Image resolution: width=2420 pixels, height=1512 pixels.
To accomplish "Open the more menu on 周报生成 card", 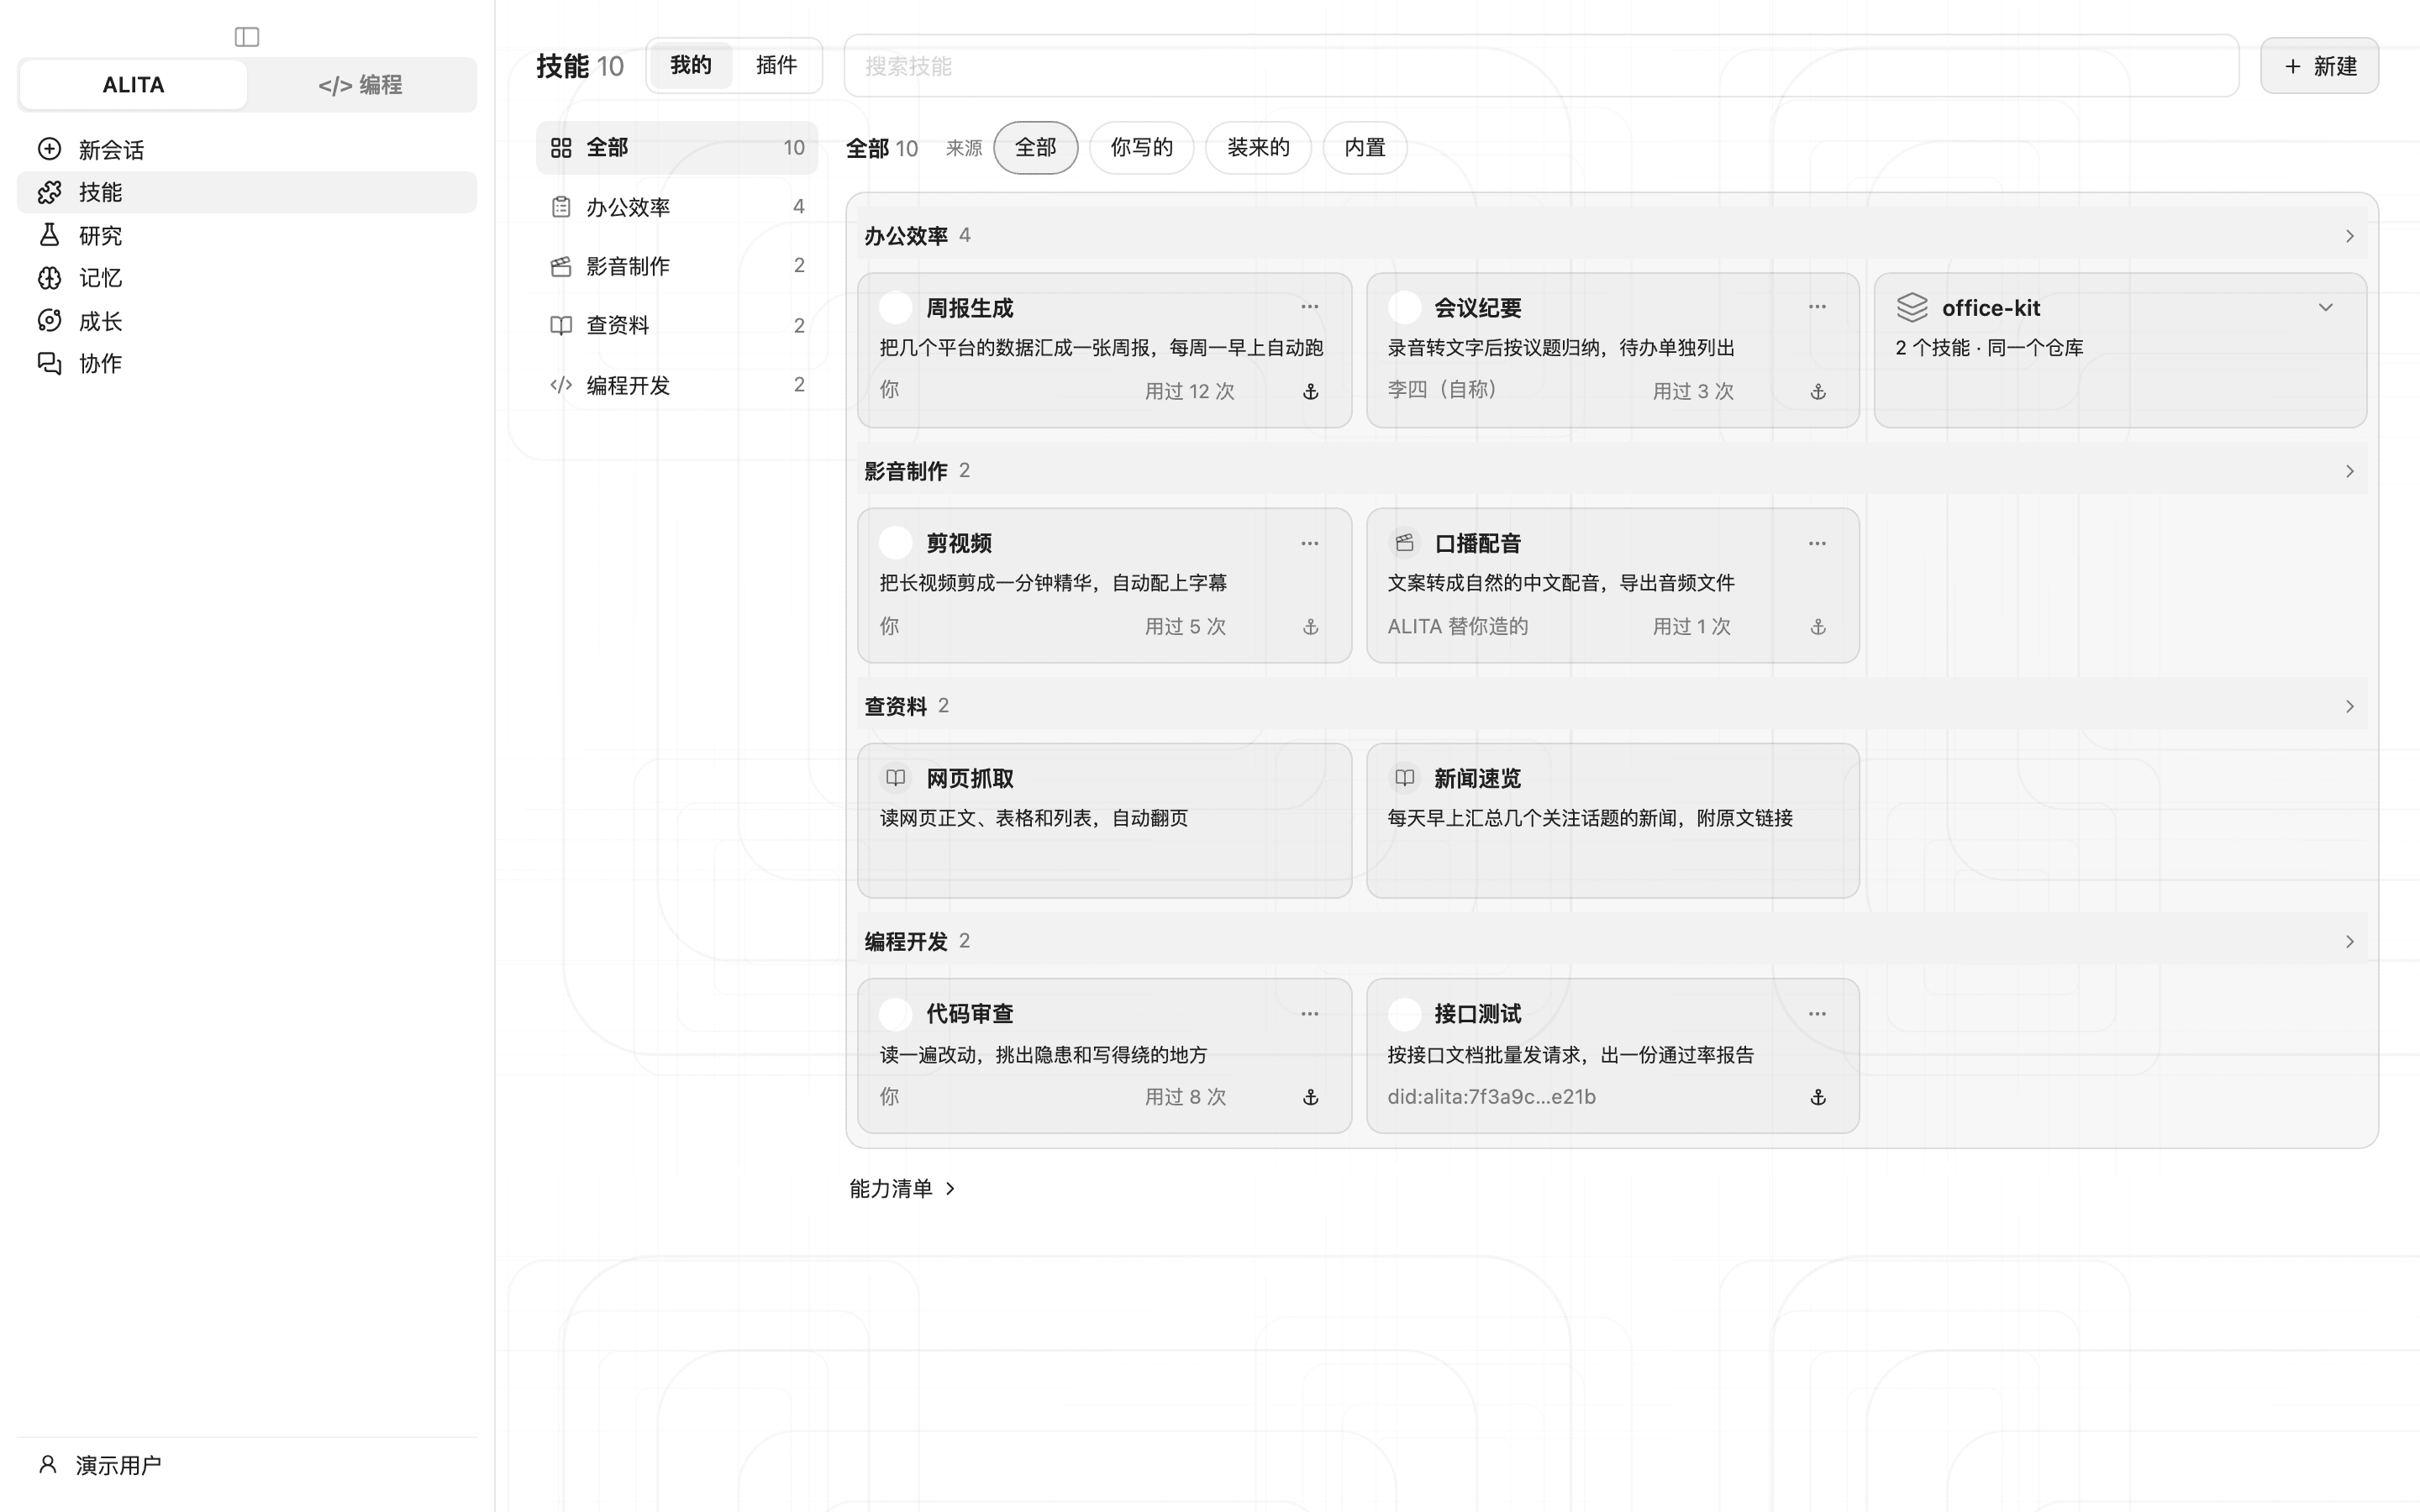I will pos(1310,307).
